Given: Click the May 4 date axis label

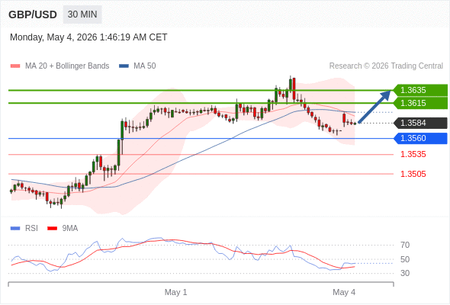Looking at the screenshot, I should point(344,292).
